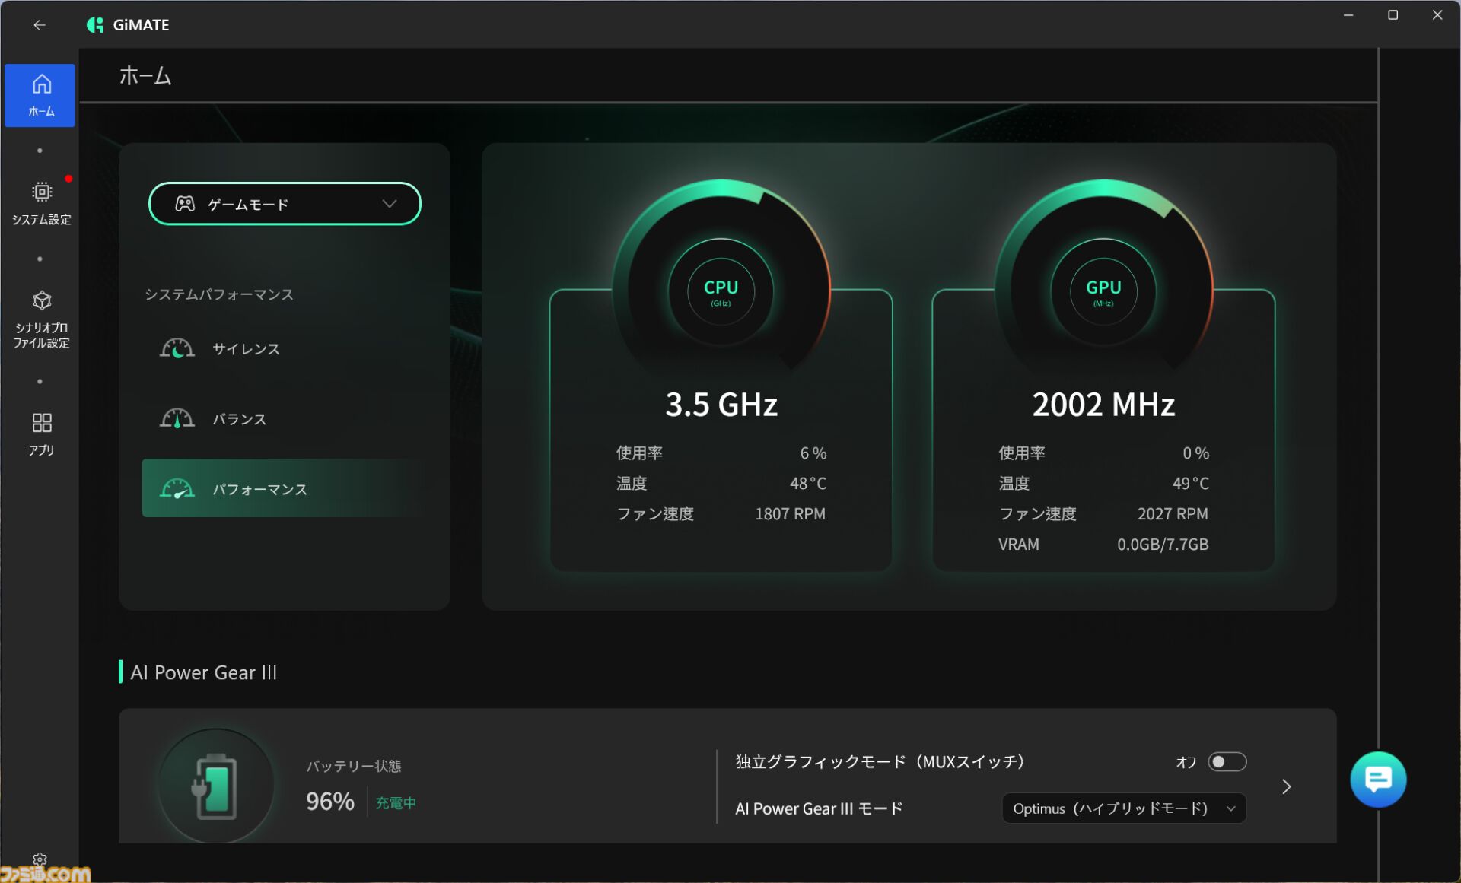
Task: Click the GPU fan speed 2027 RPM
Action: (x=1173, y=514)
